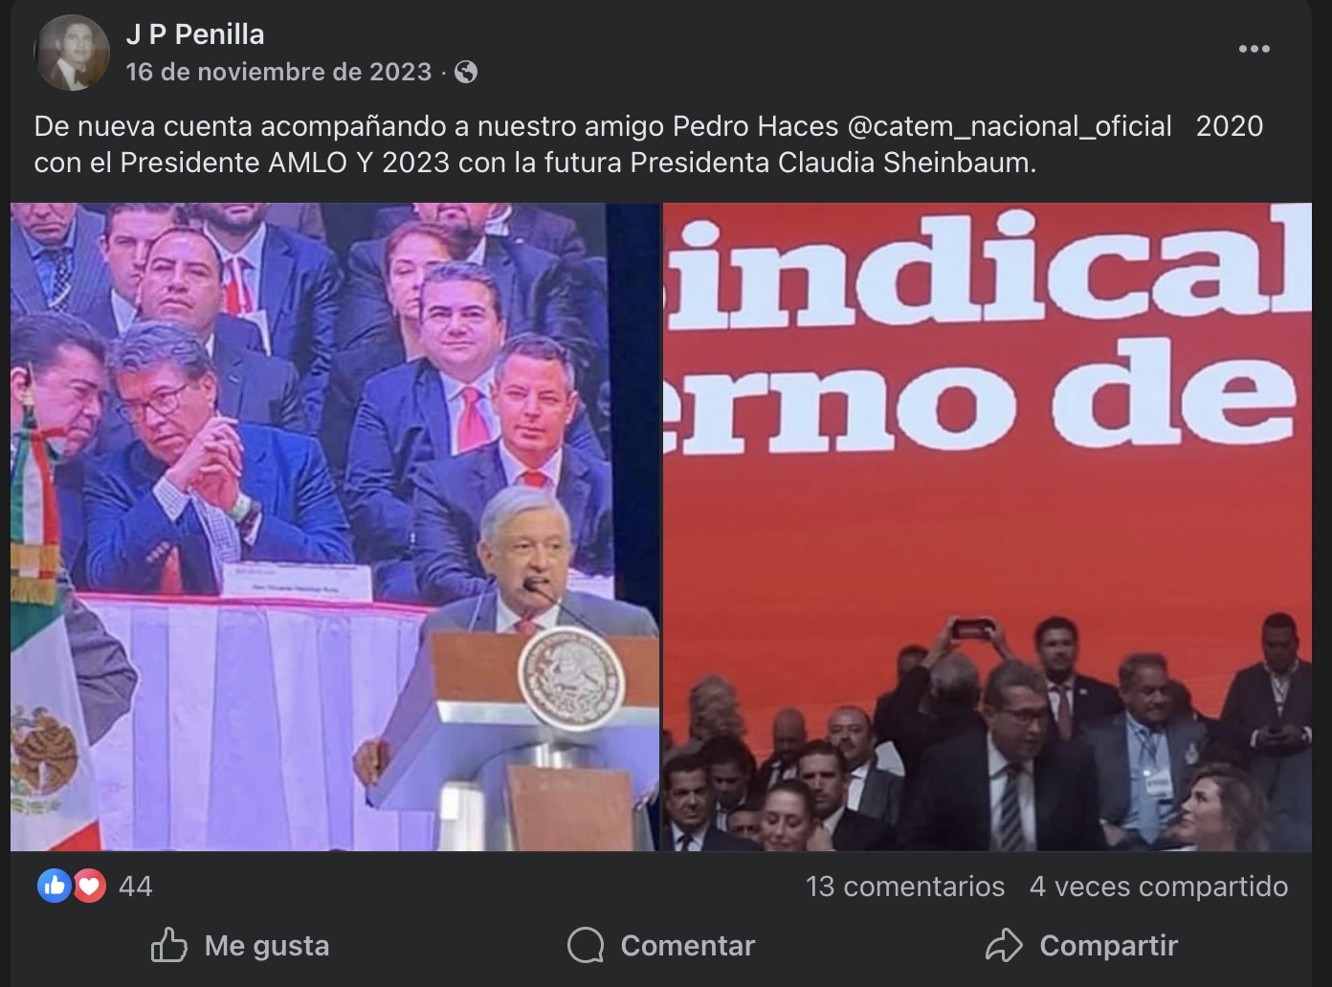Open the post date 16 de noviembre de 2023
This screenshot has width=1332, height=987.
278,72
